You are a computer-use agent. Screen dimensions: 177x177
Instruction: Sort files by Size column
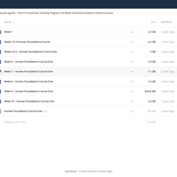pyautogui.click(x=153, y=22)
